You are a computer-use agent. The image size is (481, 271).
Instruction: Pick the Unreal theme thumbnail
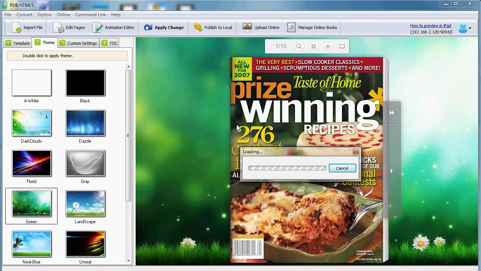pos(85,244)
